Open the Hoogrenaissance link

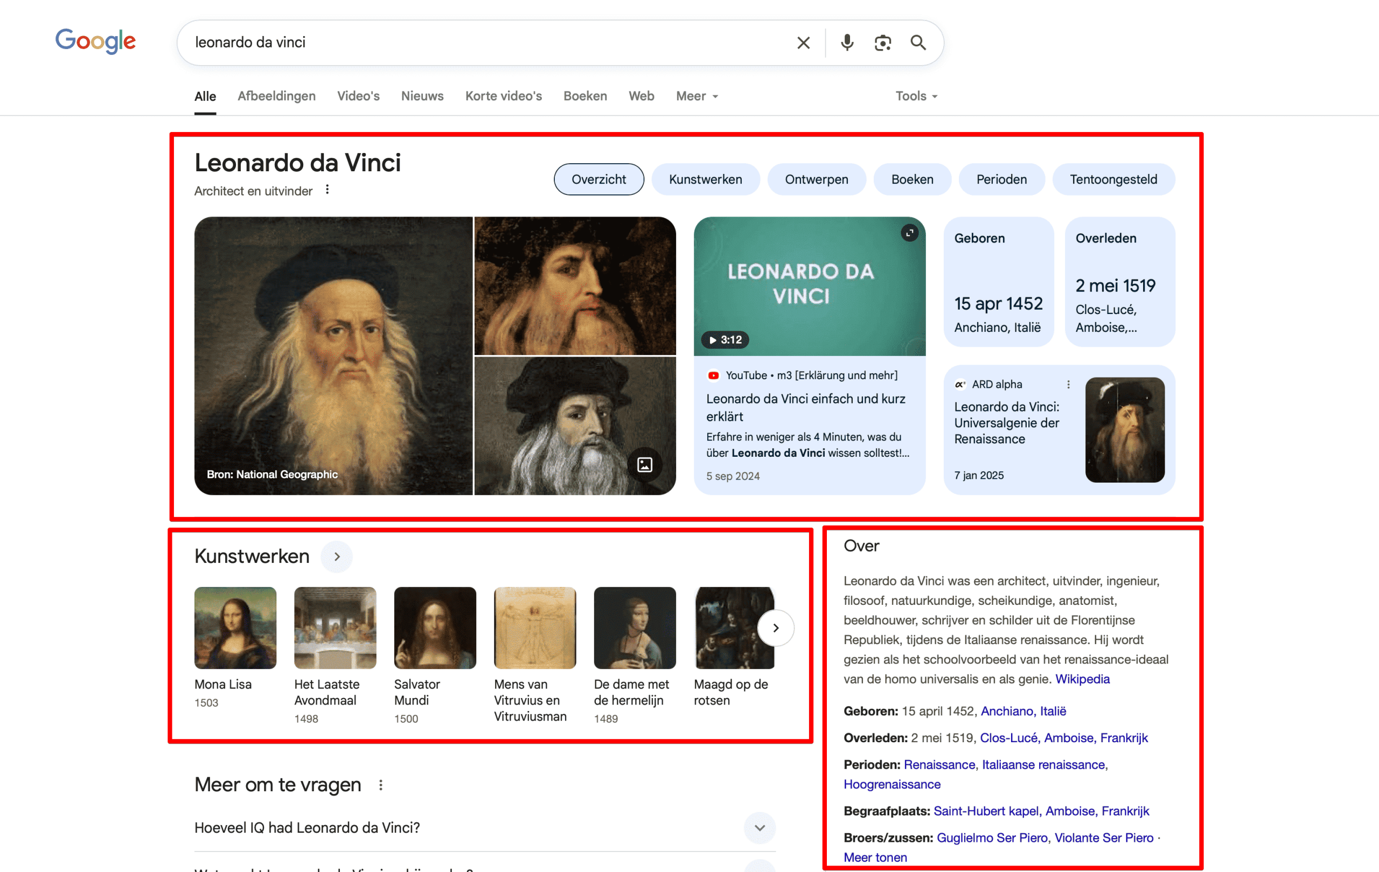[892, 784]
